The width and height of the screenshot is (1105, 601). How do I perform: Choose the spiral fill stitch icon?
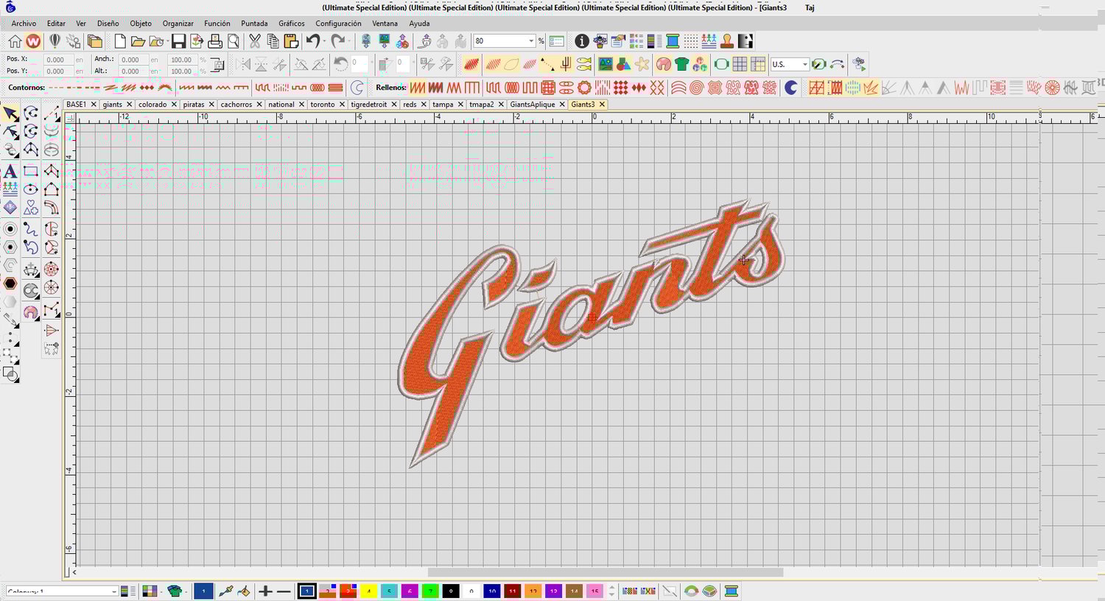[x=696, y=88]
